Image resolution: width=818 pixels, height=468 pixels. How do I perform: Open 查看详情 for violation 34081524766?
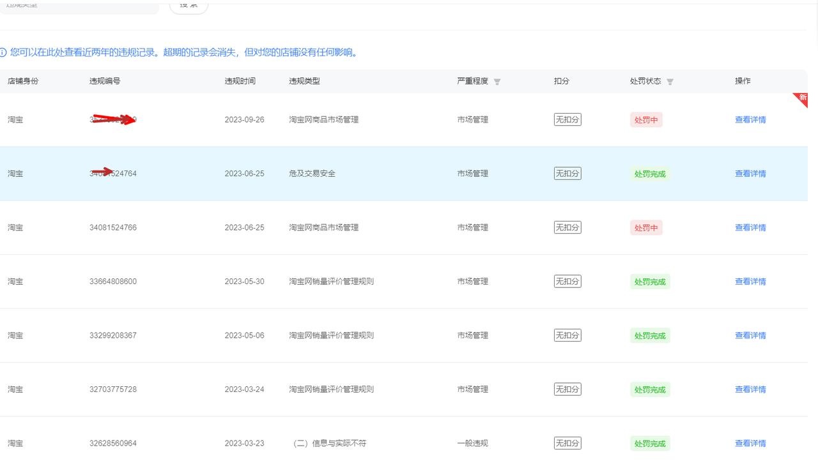click(750, 227)
